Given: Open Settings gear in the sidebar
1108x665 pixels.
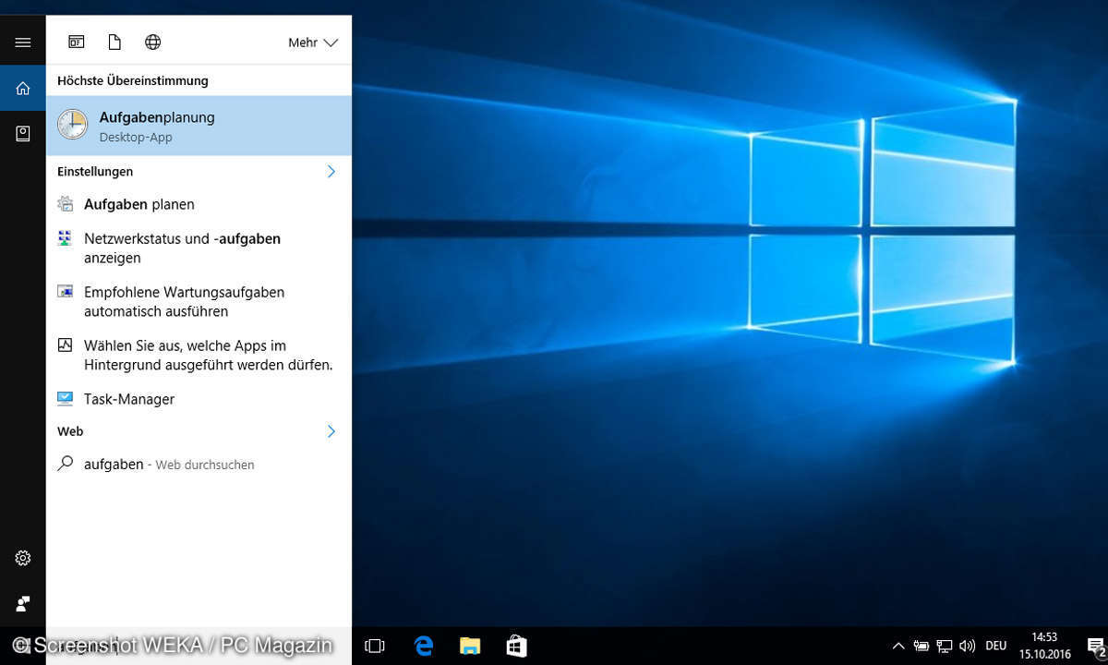Looking at the screenshot, I should [23, 558].
